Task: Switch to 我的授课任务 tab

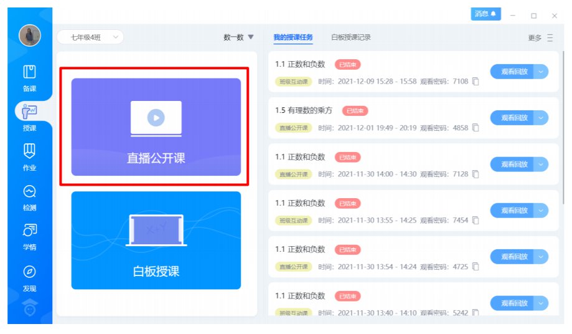Action: pos(293,37)
